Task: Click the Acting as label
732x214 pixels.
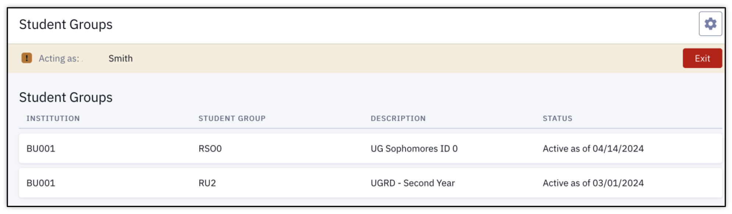Action: (59, 58)
